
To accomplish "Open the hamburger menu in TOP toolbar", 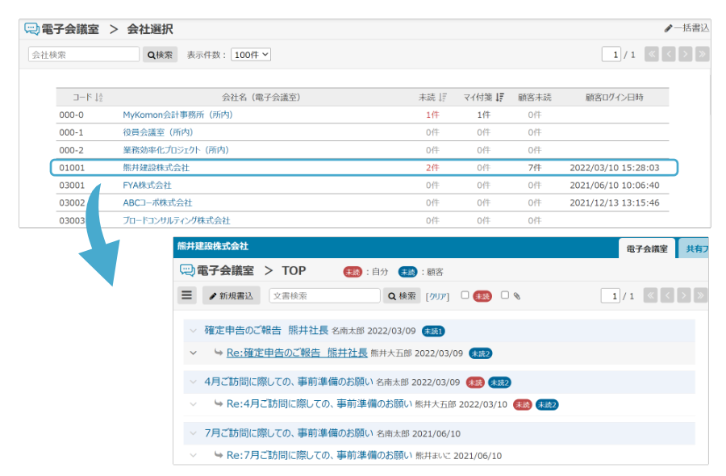I will 187,296.
